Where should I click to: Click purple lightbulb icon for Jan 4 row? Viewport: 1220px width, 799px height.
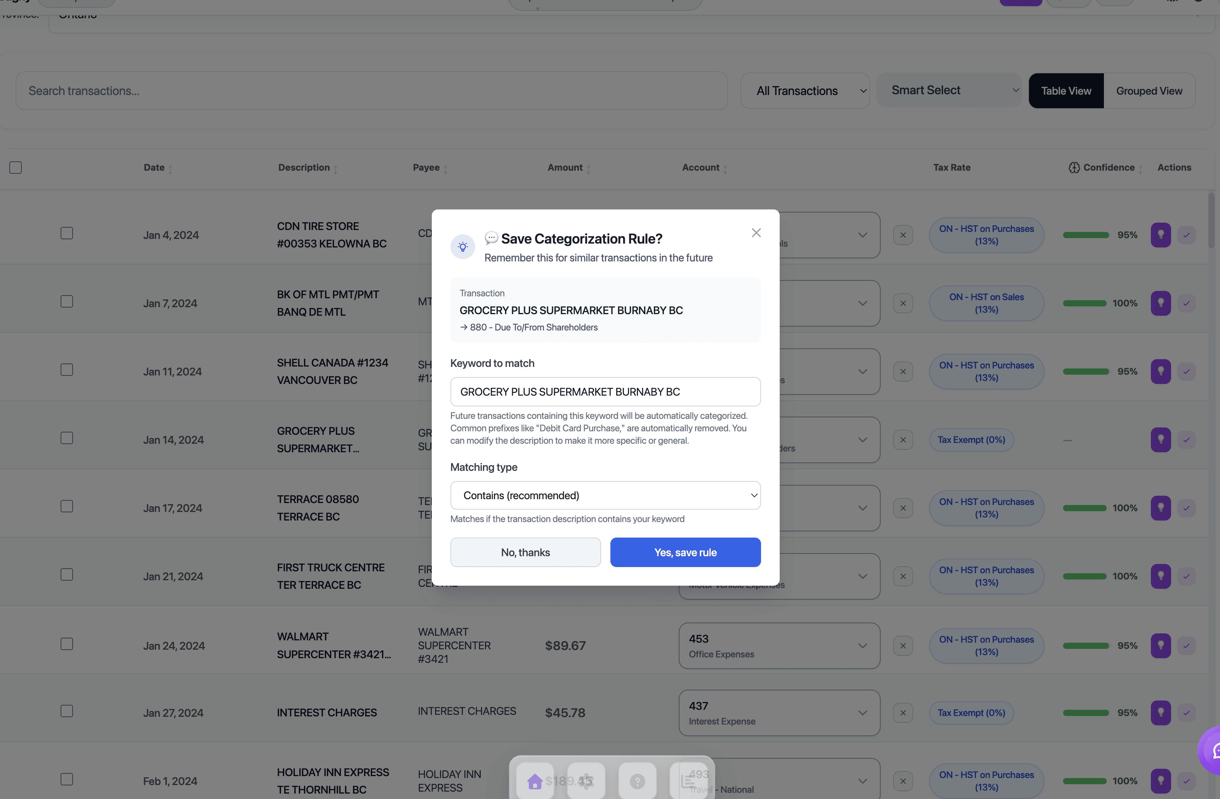[x=1160, y=235]
